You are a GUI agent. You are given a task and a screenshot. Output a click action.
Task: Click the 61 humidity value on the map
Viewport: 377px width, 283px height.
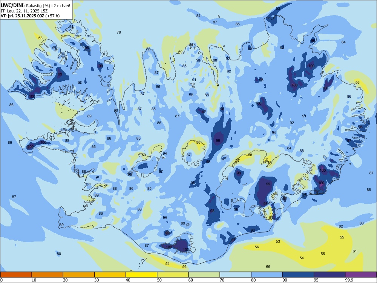355,251
